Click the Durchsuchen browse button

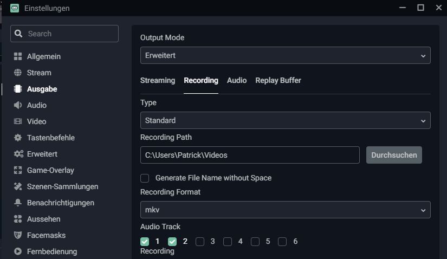[x=394, y=155]
